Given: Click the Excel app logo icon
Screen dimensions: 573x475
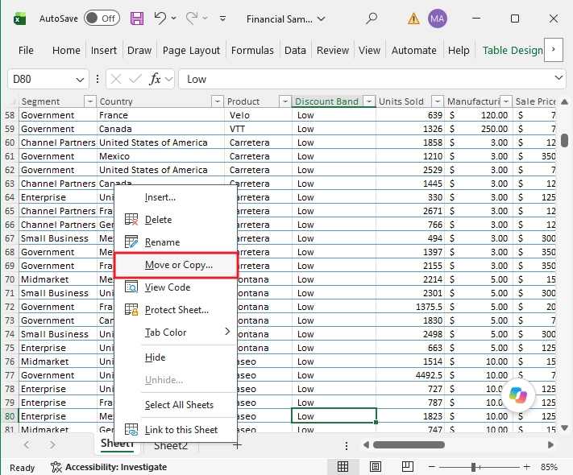Looking at the screenshot, I should point(19,19).
